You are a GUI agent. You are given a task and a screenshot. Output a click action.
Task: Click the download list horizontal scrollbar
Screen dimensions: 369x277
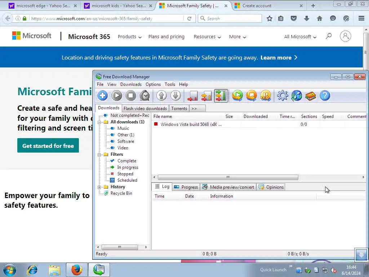[228, 177]
